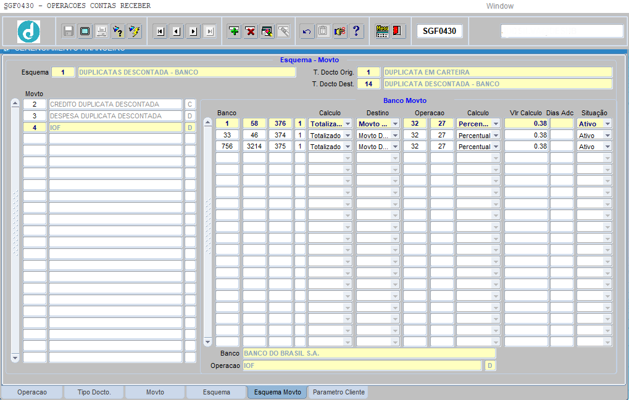Click Vlr Calculo 0.38 in bank 756 row

point(527,147)
